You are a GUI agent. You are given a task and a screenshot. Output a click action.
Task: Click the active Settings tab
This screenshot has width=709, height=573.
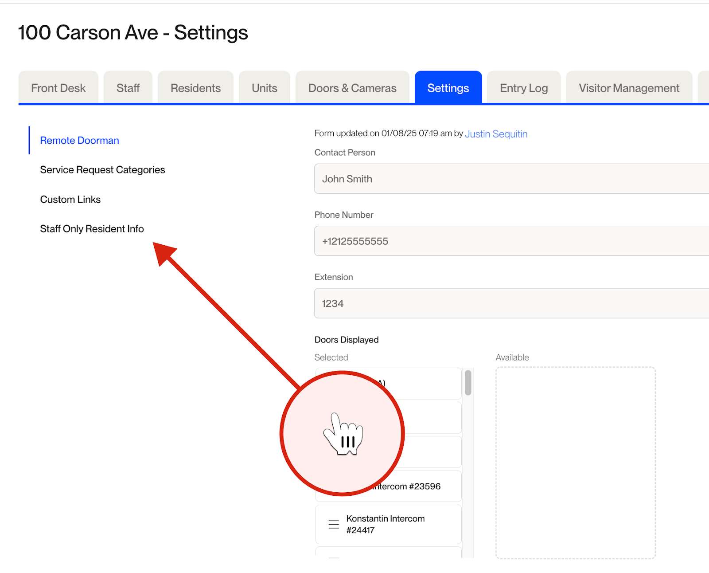click(x=448, y=88)
